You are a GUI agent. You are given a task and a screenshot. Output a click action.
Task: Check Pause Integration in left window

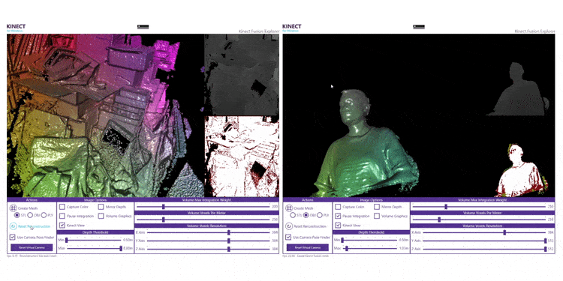pyautogui.click(x=62, y=216)
